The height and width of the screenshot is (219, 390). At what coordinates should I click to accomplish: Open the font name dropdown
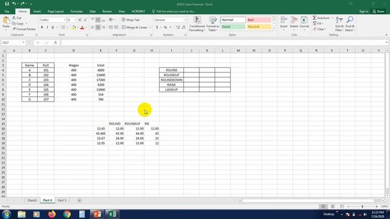[65, 20]
